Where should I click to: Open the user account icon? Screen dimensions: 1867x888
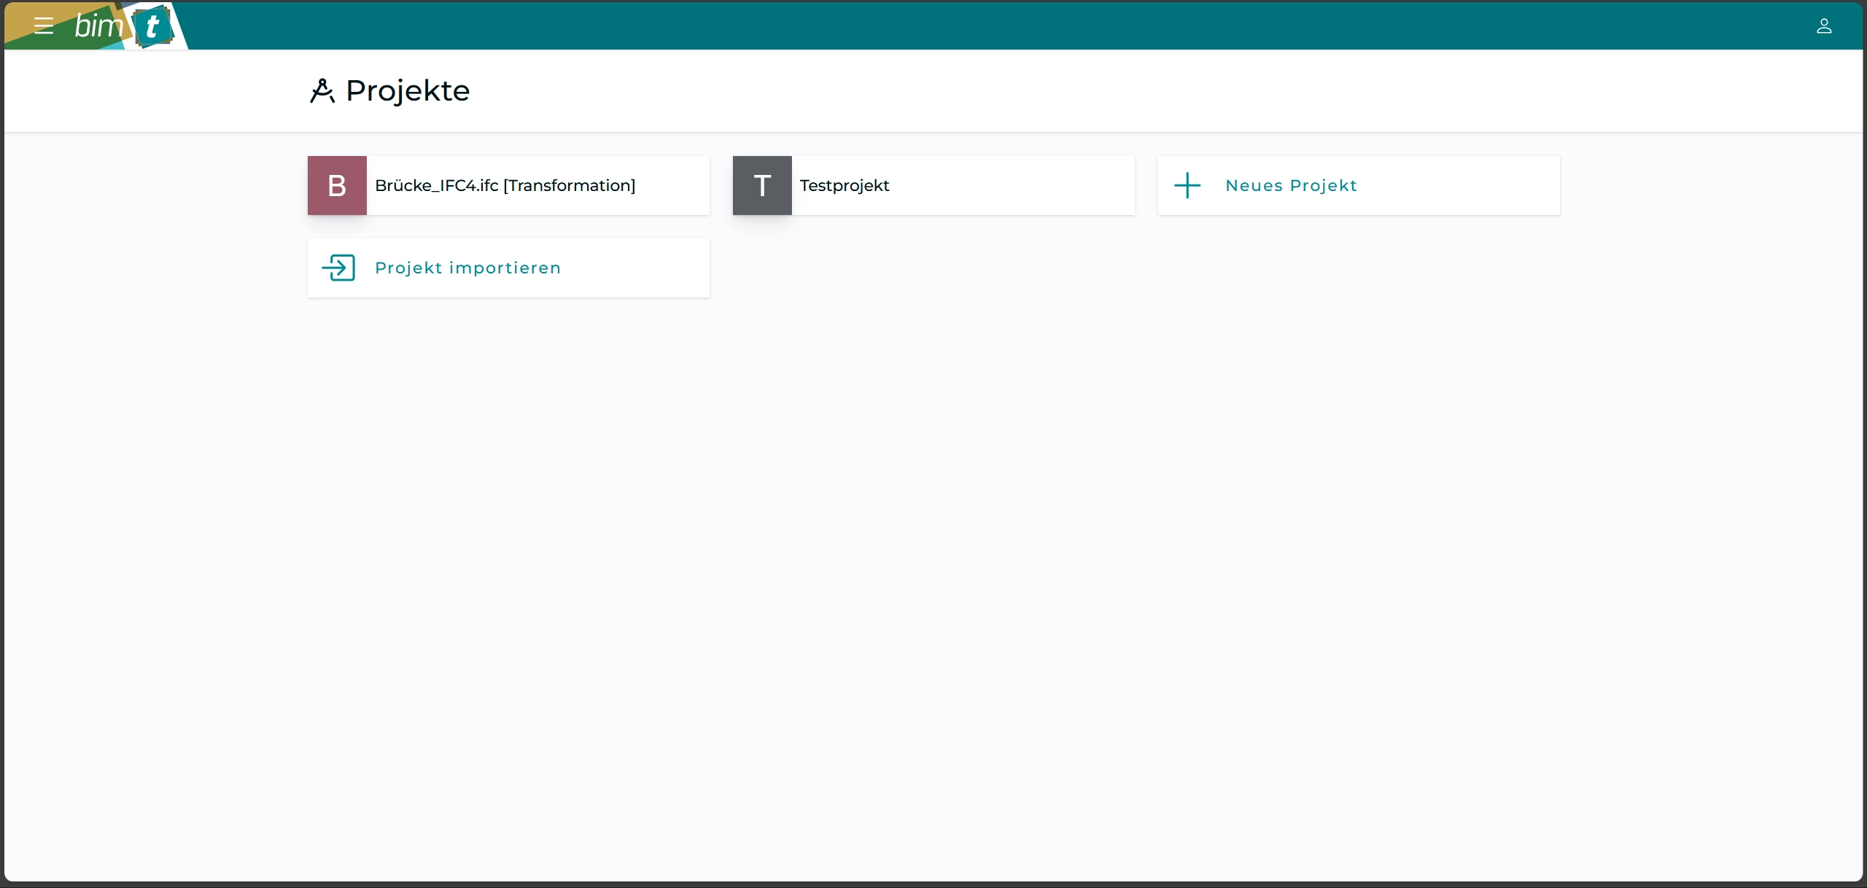click(x=1823, y=26)
